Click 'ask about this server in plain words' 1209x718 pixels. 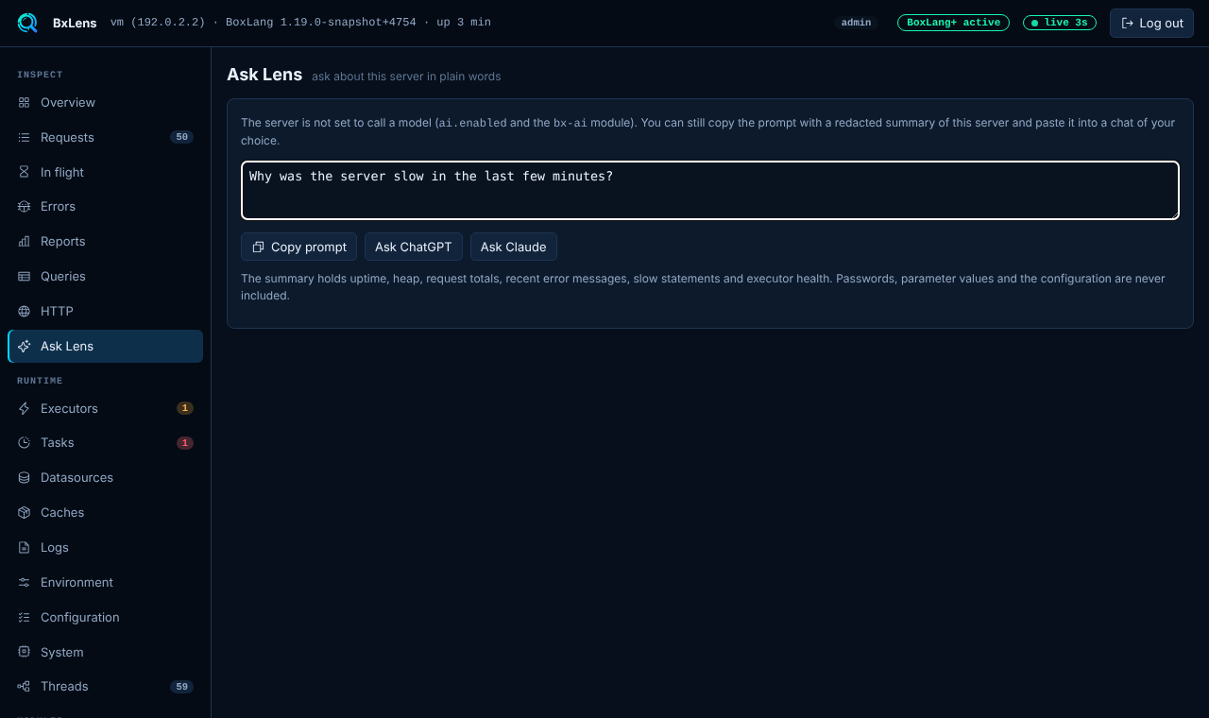pos(406,77)
